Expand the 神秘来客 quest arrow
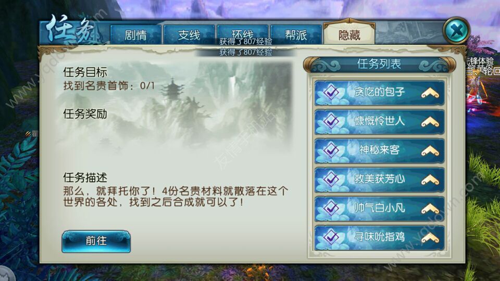Screen dimensions: 500x281 [430, 151]
